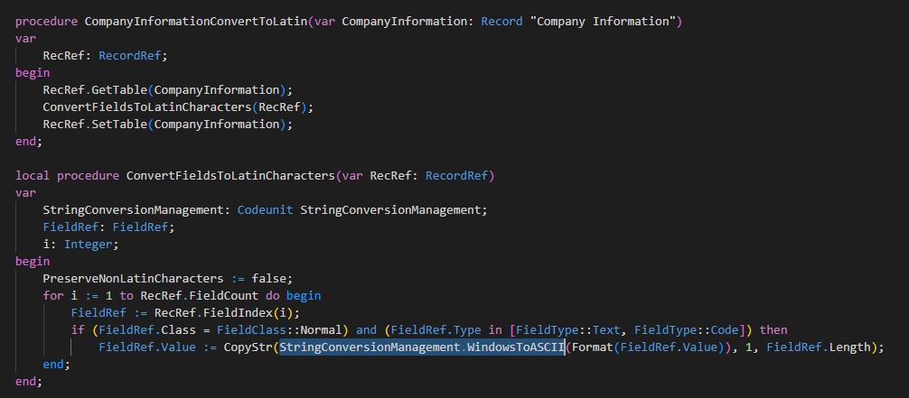
Task: Click FieldType::Code in the type list
Action: click(687, 330)
